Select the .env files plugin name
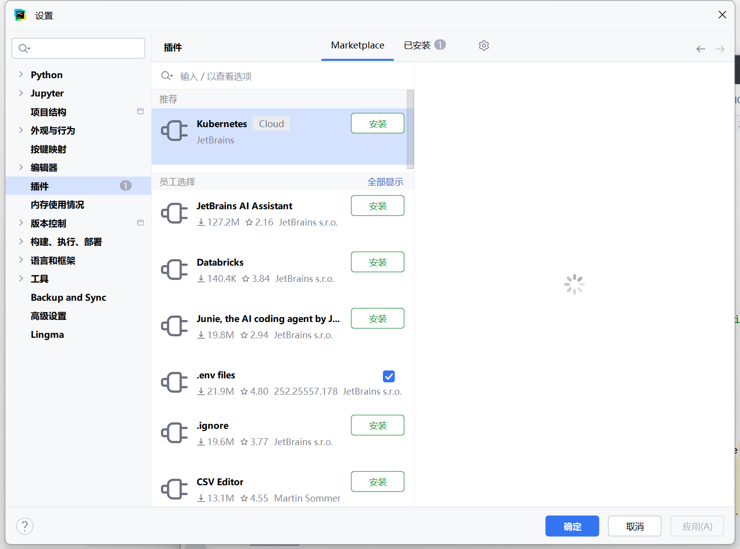 [x=216, y=375]
